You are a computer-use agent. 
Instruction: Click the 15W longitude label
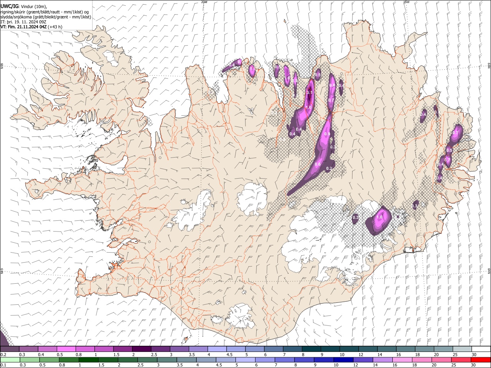point(406,2)
